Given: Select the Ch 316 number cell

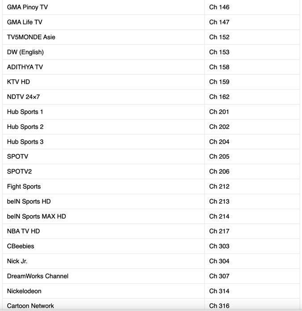Looking at the screenshot, I should (252, 305).
